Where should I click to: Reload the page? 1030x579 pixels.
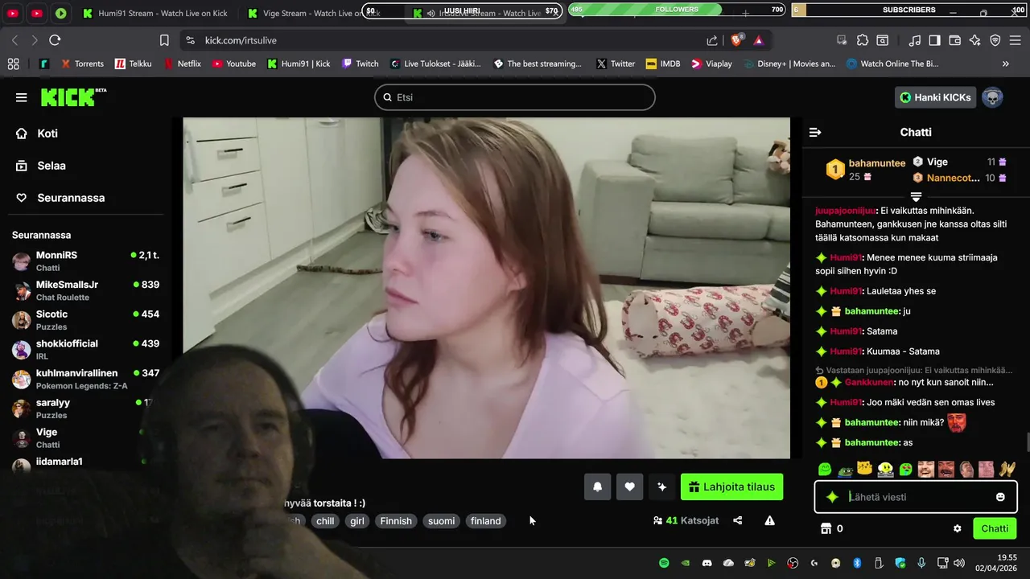(55, 40)
